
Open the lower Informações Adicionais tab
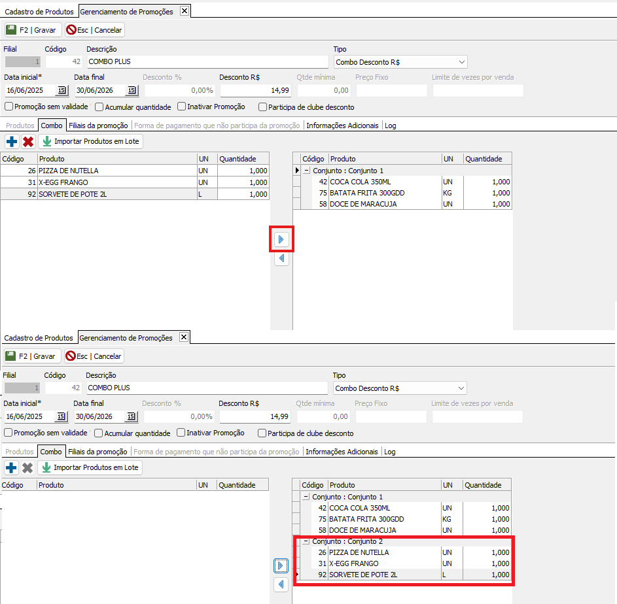coord(342,452)
